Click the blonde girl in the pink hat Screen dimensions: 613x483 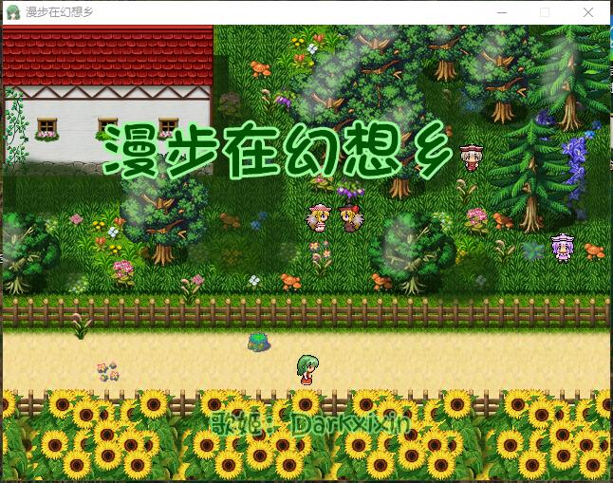pos(320,218)
